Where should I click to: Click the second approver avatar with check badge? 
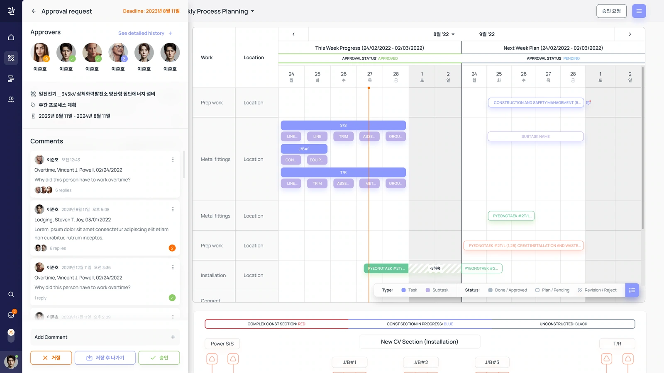click(x=66, y=53)
